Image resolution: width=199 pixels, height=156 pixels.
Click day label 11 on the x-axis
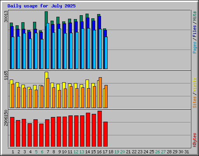[70, 152]
